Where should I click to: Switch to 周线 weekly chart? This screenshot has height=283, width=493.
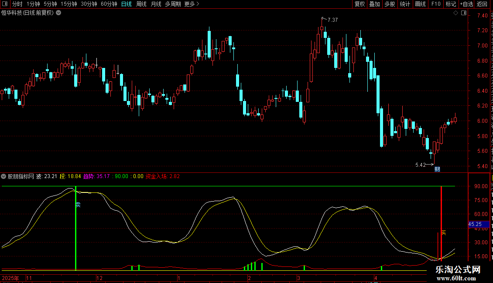coord(141,4)
